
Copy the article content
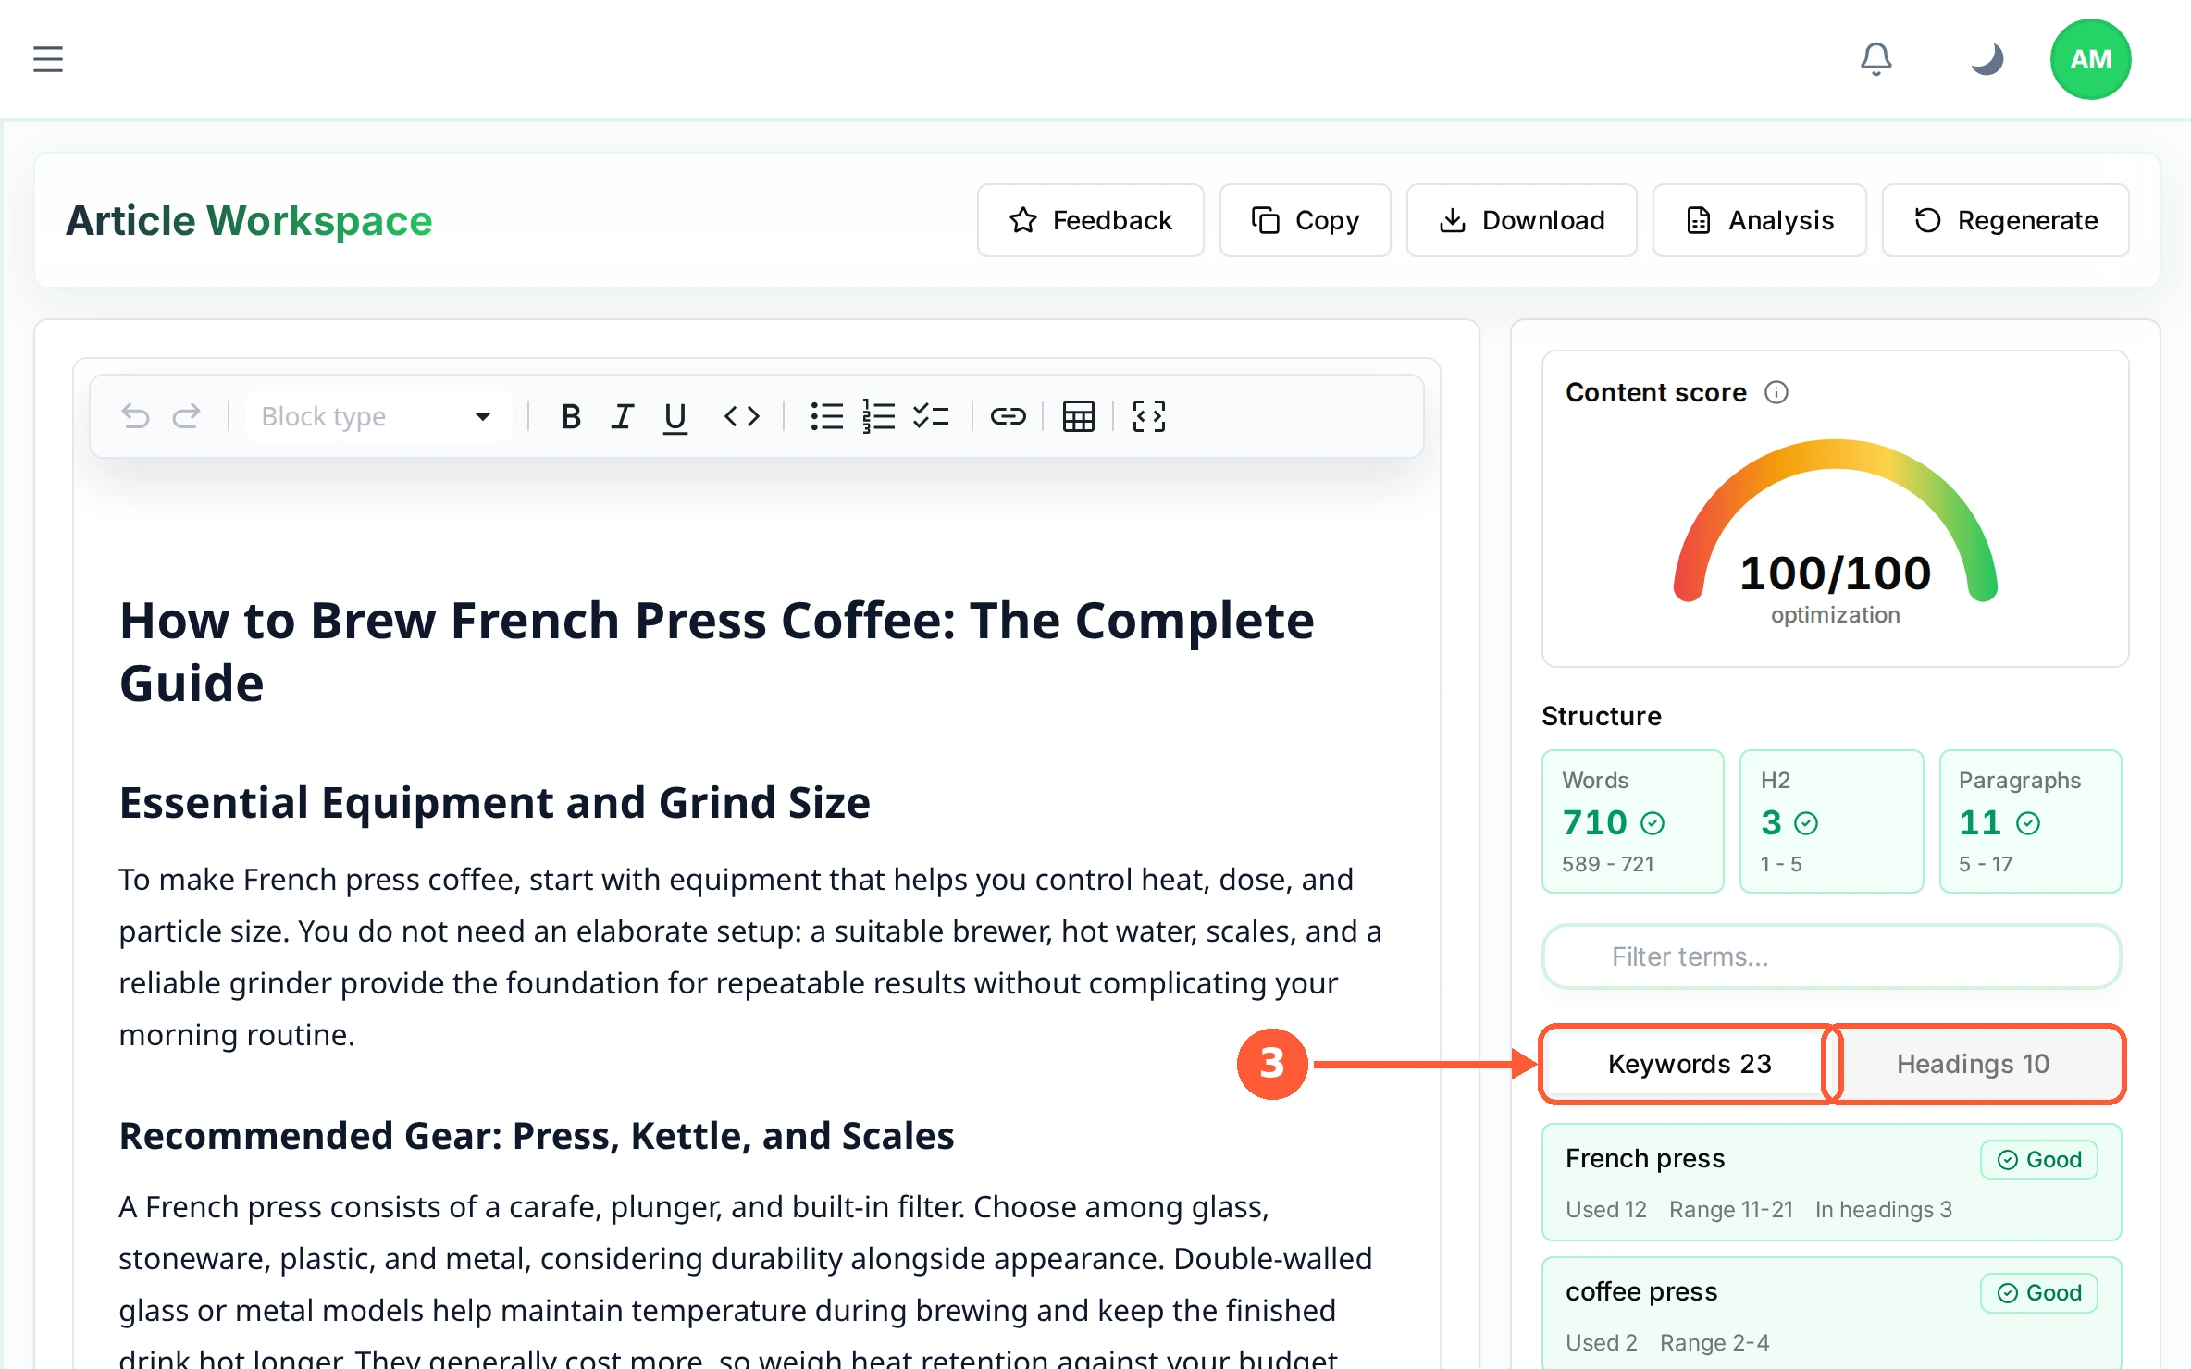(x=1306, y=220)
